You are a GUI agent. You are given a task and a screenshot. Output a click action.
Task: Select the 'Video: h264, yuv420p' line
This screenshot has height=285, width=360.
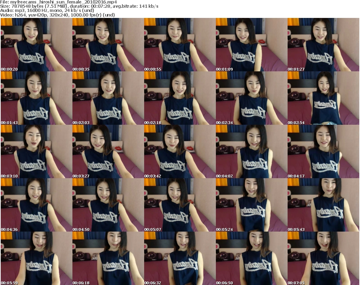pos(57,15)
